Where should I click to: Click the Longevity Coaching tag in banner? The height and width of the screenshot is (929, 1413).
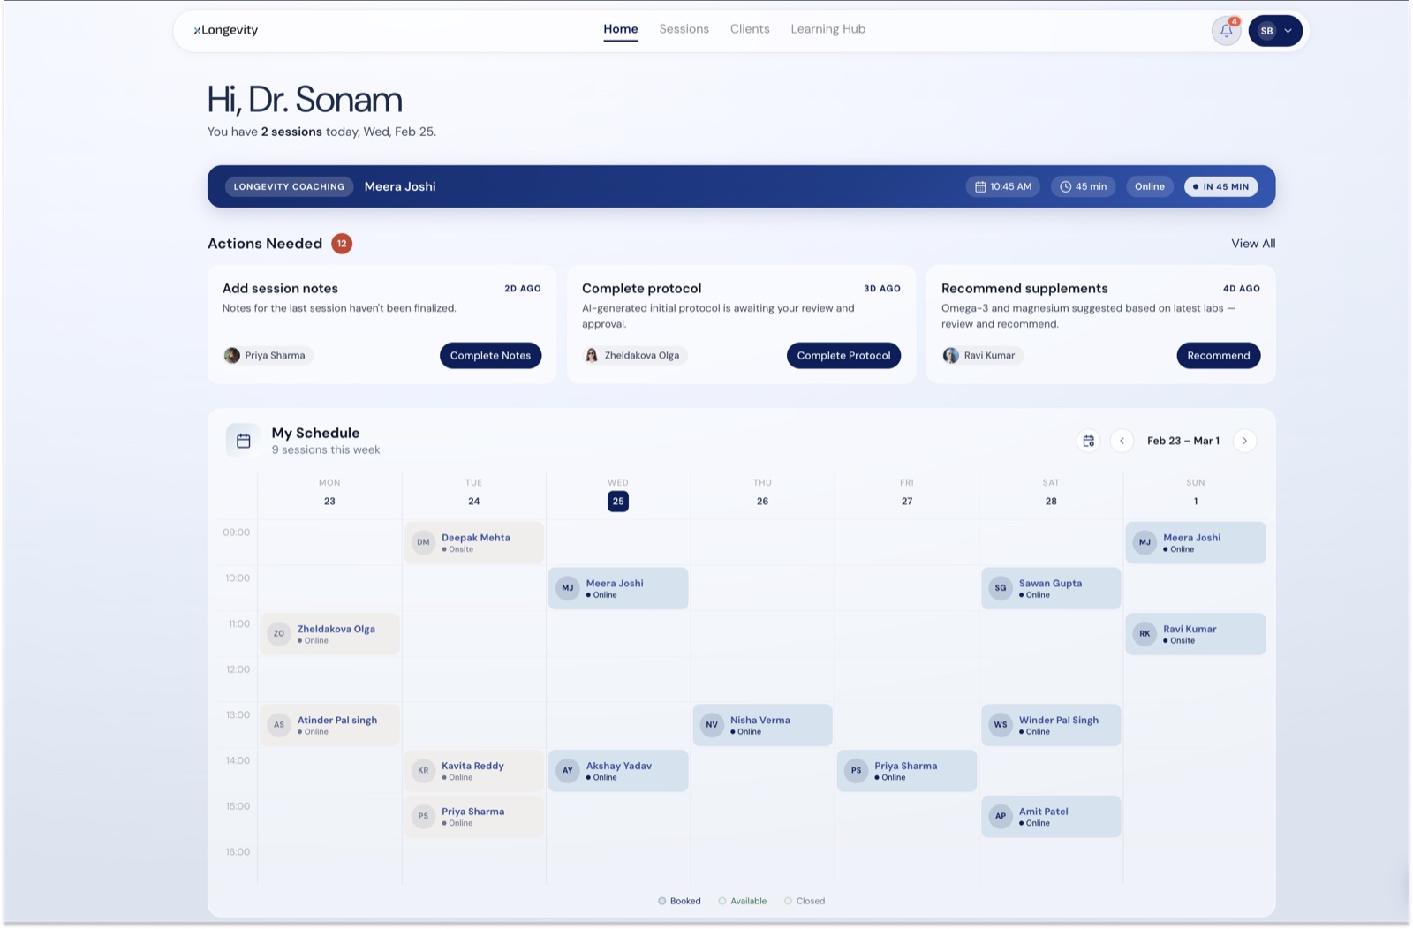289,187
